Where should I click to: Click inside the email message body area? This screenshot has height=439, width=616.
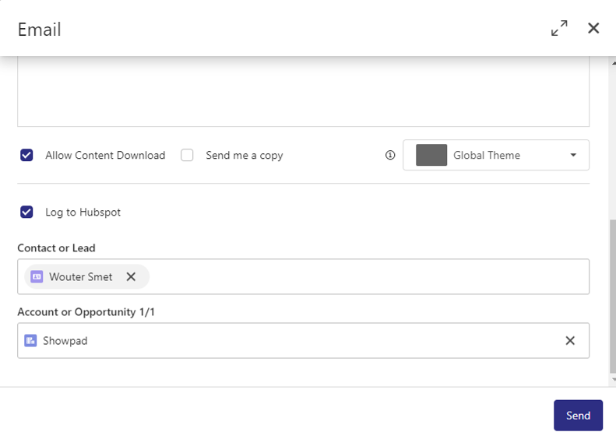(303, 93)
